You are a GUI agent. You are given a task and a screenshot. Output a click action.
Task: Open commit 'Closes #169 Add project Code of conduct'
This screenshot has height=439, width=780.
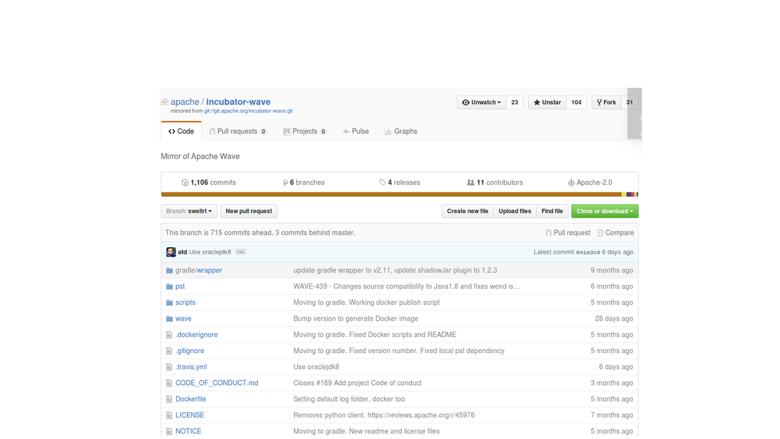pyautogui.click(x=357, y=383)
